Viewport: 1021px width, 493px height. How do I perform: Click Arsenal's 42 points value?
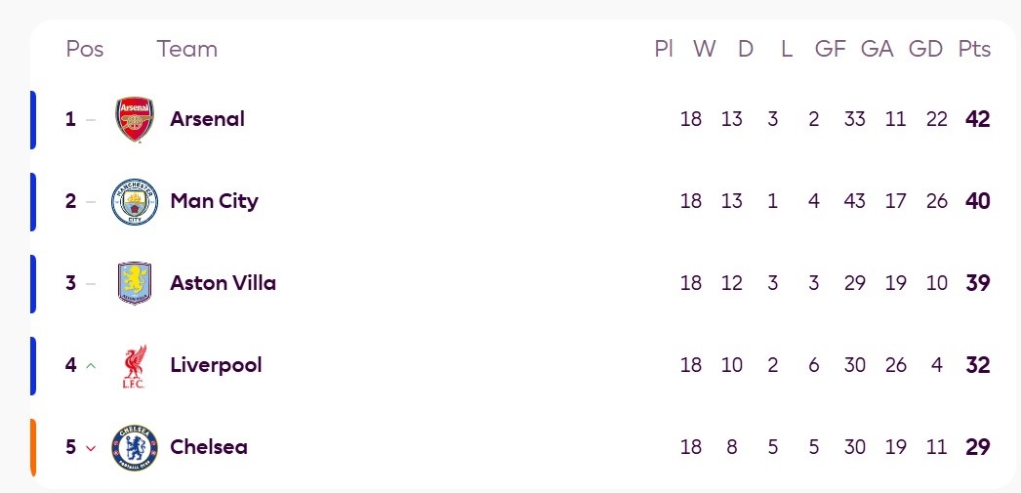tap(977, 119)
